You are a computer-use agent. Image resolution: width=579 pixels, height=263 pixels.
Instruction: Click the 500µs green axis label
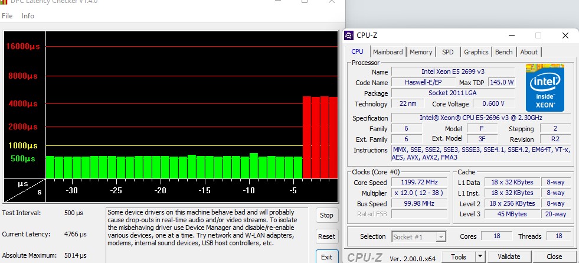pyautogui.click(x=22, y=159)
